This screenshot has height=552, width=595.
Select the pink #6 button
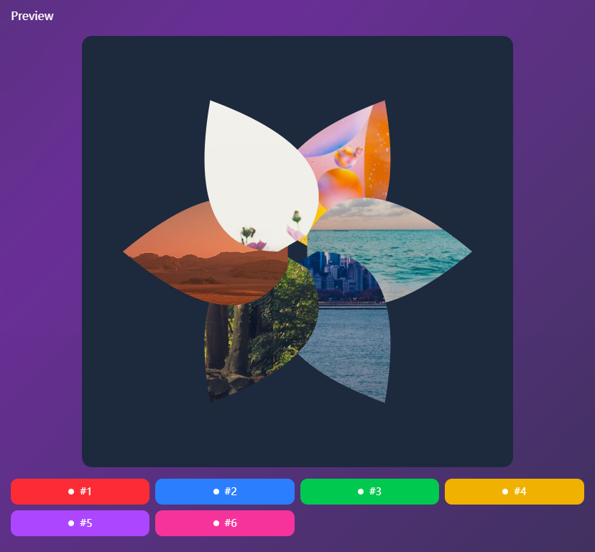224,523
